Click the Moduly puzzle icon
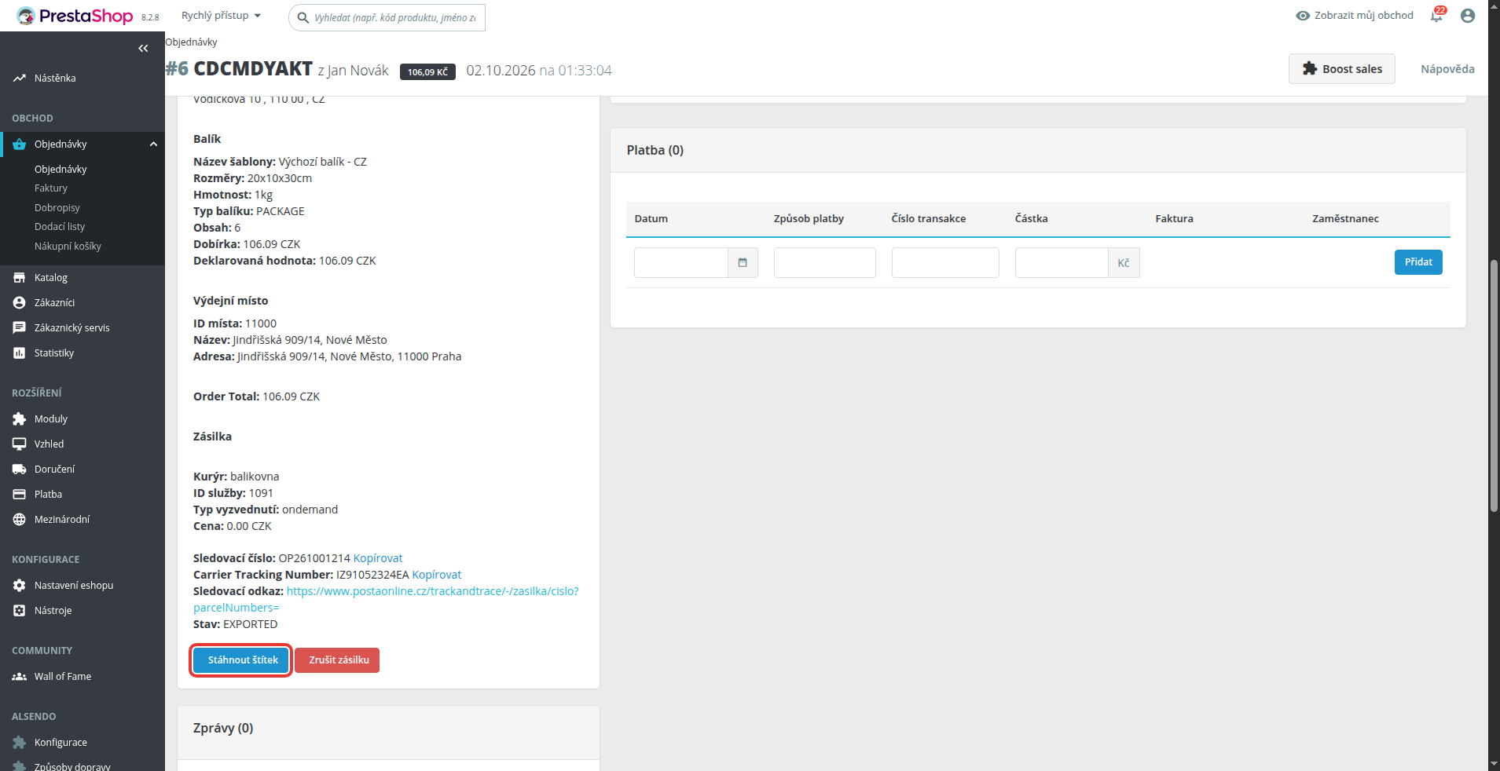Image resolution: width=1500 pixels, height=771 pixels. click(x=20, y=419)
